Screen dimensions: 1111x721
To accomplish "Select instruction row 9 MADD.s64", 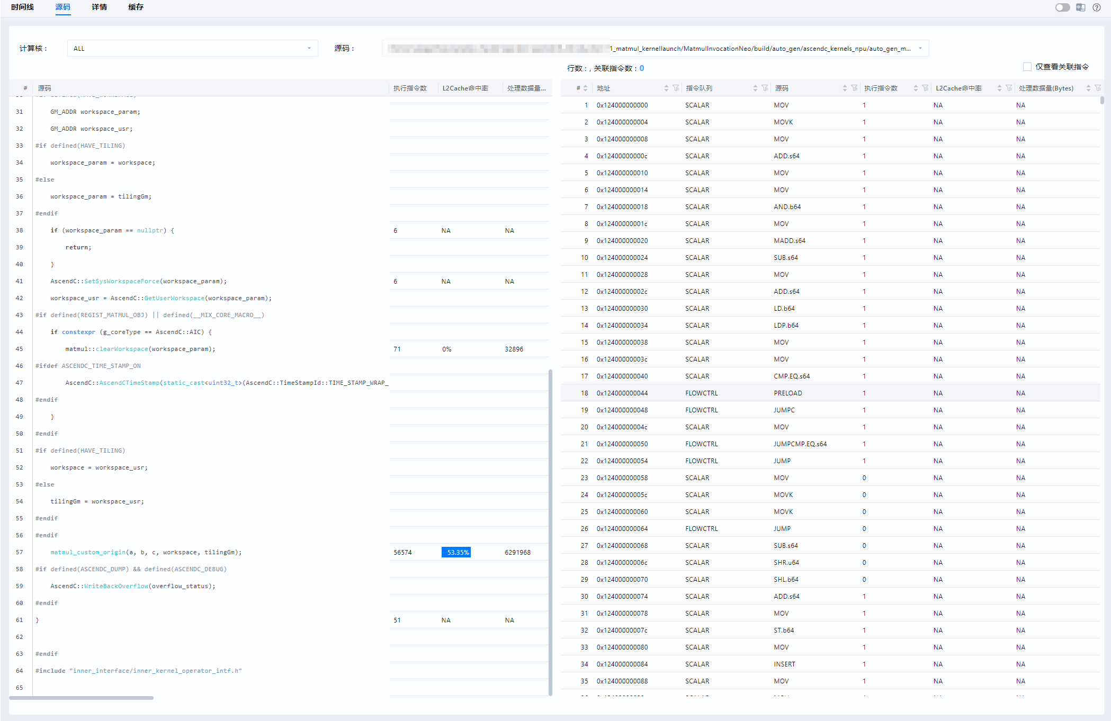I will tap(830, 240).
